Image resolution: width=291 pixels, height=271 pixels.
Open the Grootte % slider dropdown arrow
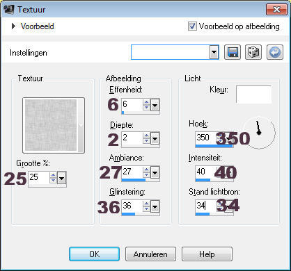62,178
